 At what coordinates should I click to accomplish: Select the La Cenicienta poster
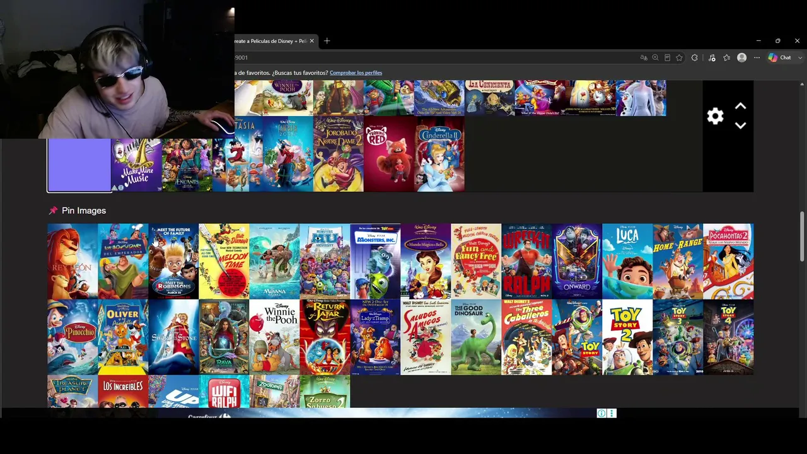(x=490, y=98)
